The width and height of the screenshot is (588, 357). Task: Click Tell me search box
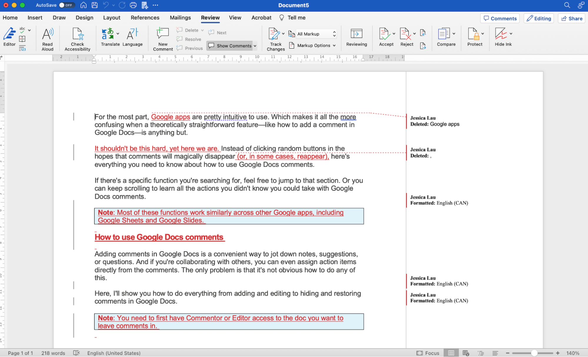point(292,18)
